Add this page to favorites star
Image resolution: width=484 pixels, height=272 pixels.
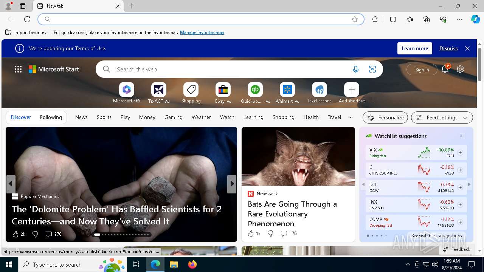355,19
